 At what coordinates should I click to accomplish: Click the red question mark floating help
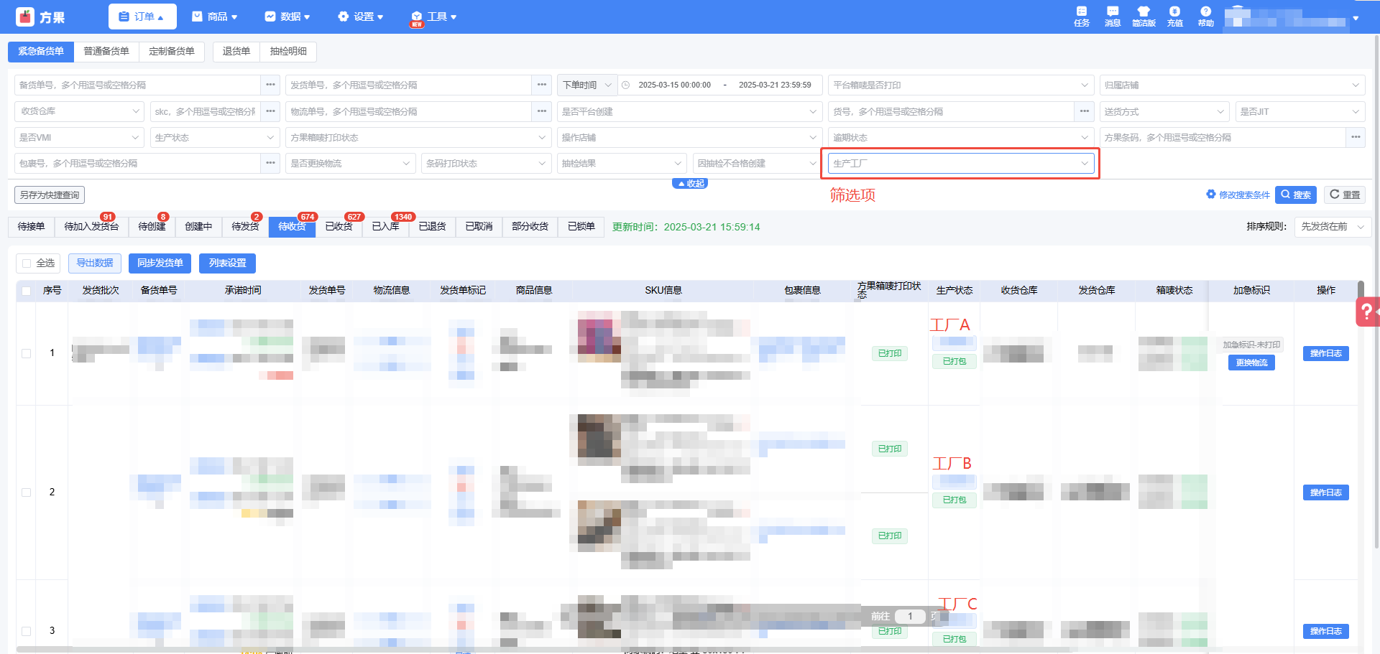click(x=1367, y=311)
